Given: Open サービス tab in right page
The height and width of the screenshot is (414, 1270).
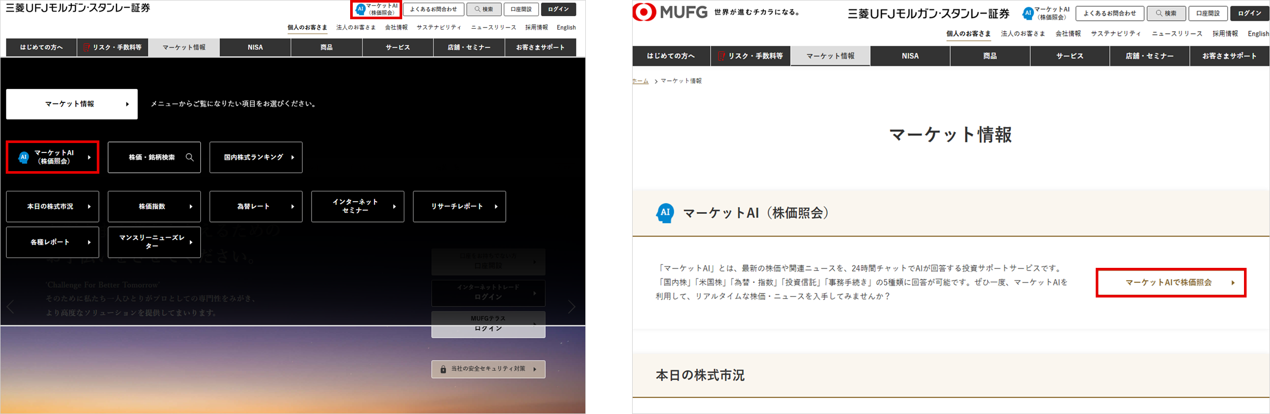Looking at the screenshot, I should 1070,56.
